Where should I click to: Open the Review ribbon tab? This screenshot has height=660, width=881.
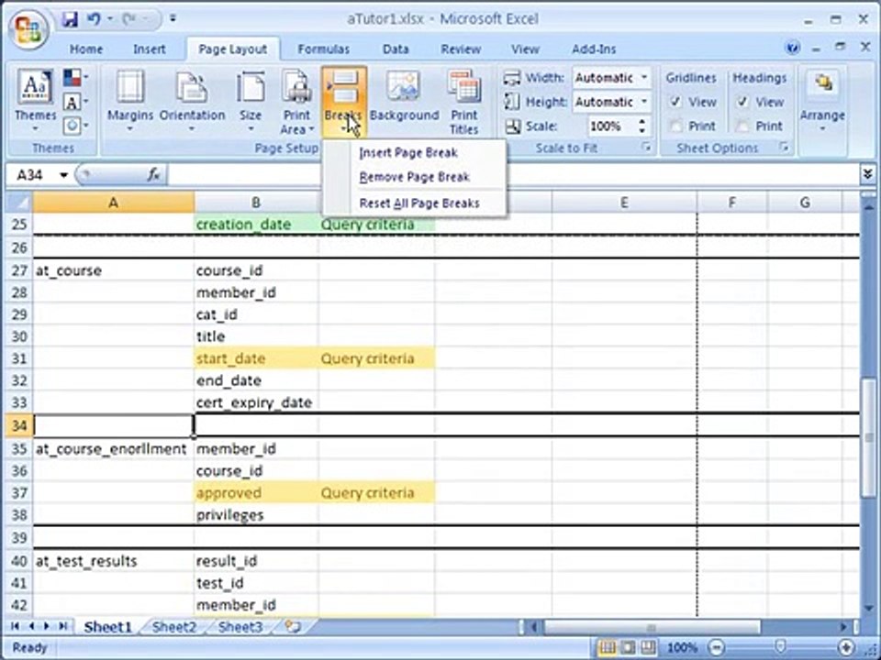[x=461, y=49]
